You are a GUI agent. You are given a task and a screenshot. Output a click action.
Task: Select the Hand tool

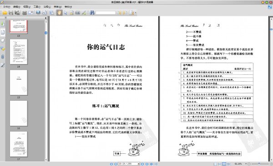tap(59, 13)
